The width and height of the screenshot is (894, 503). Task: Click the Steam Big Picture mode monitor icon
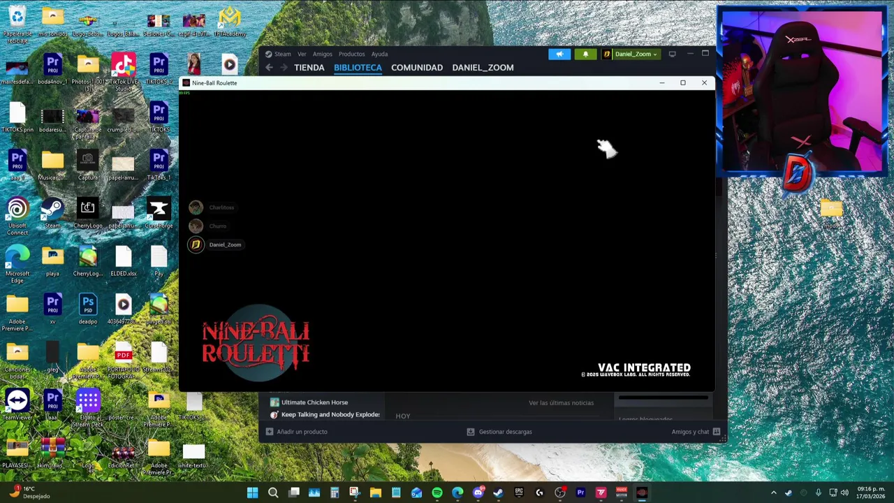(x=672, y=54)
